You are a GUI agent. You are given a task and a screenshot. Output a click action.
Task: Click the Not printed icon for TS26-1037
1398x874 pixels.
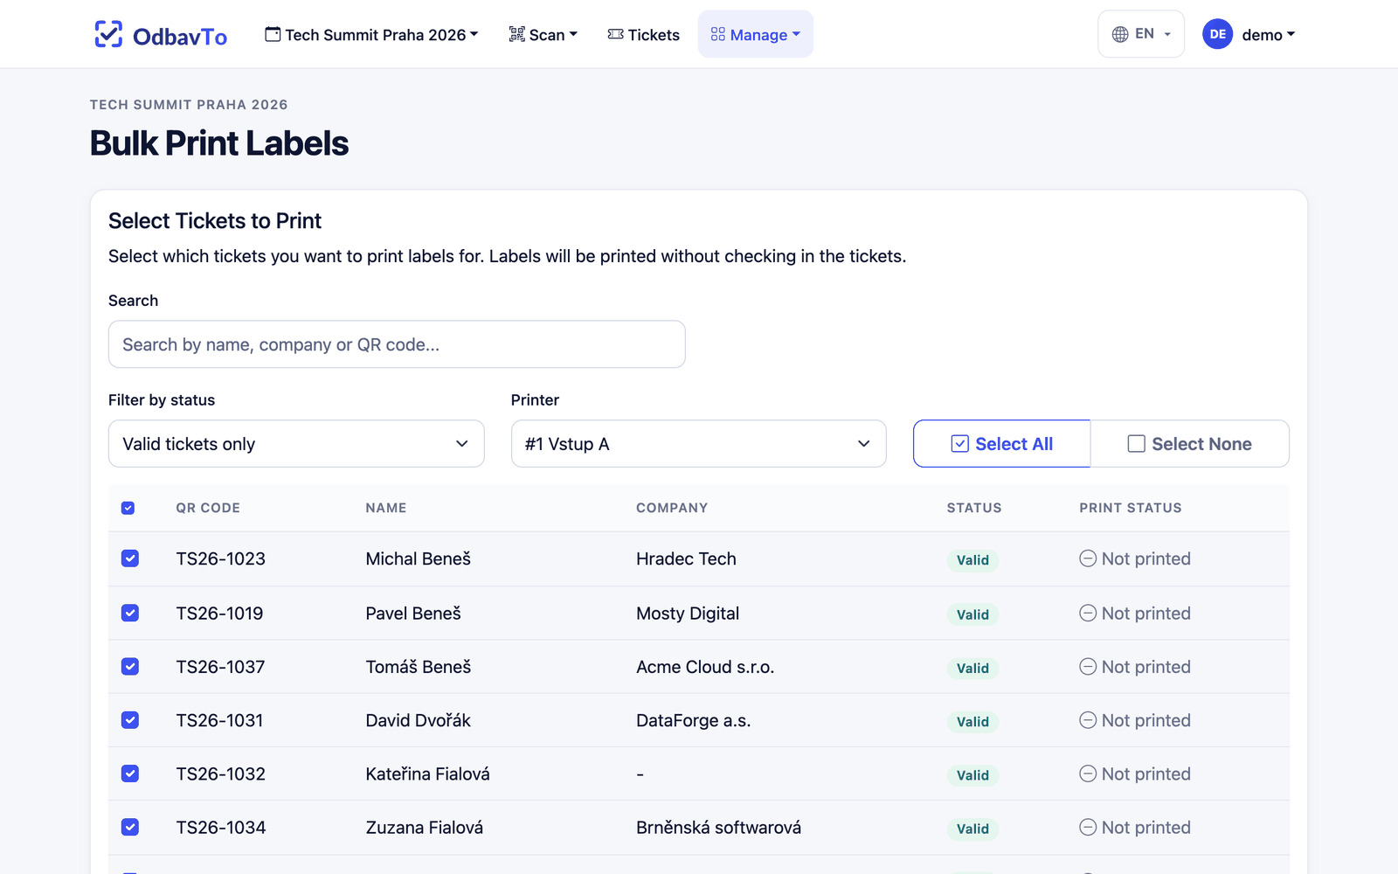click(1088, 667)
